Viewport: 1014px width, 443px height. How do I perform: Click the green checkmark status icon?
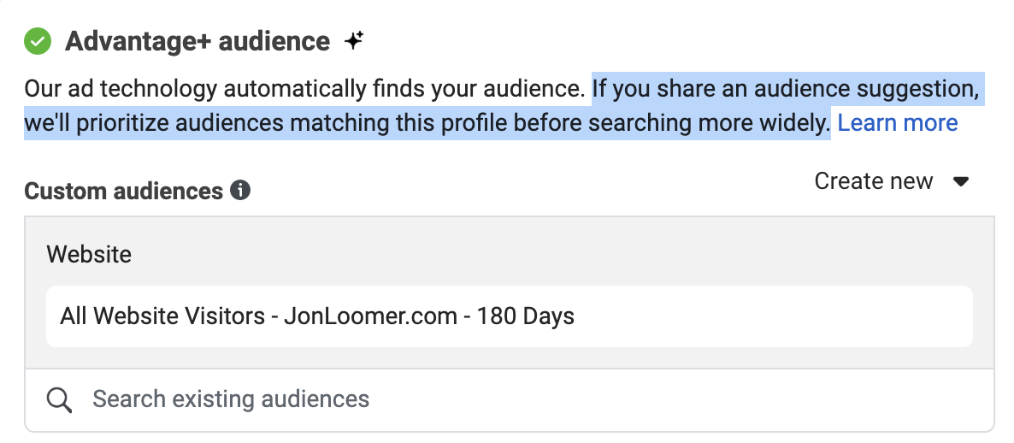tap(38, 41)
